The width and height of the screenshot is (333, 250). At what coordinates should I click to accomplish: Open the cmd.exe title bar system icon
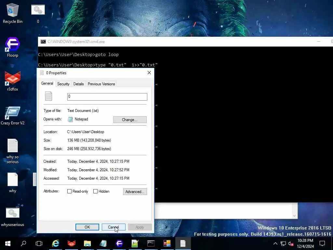tap(43, 42)
